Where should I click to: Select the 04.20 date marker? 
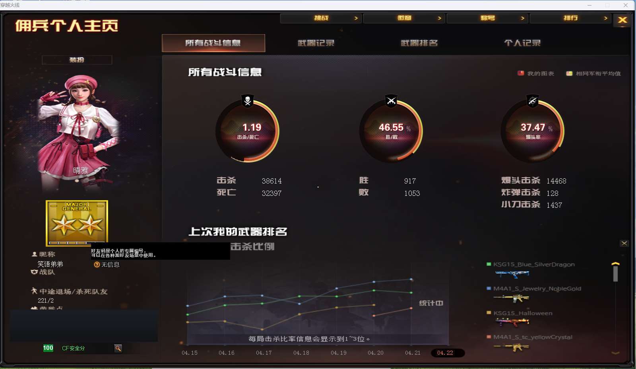[376, 353]
